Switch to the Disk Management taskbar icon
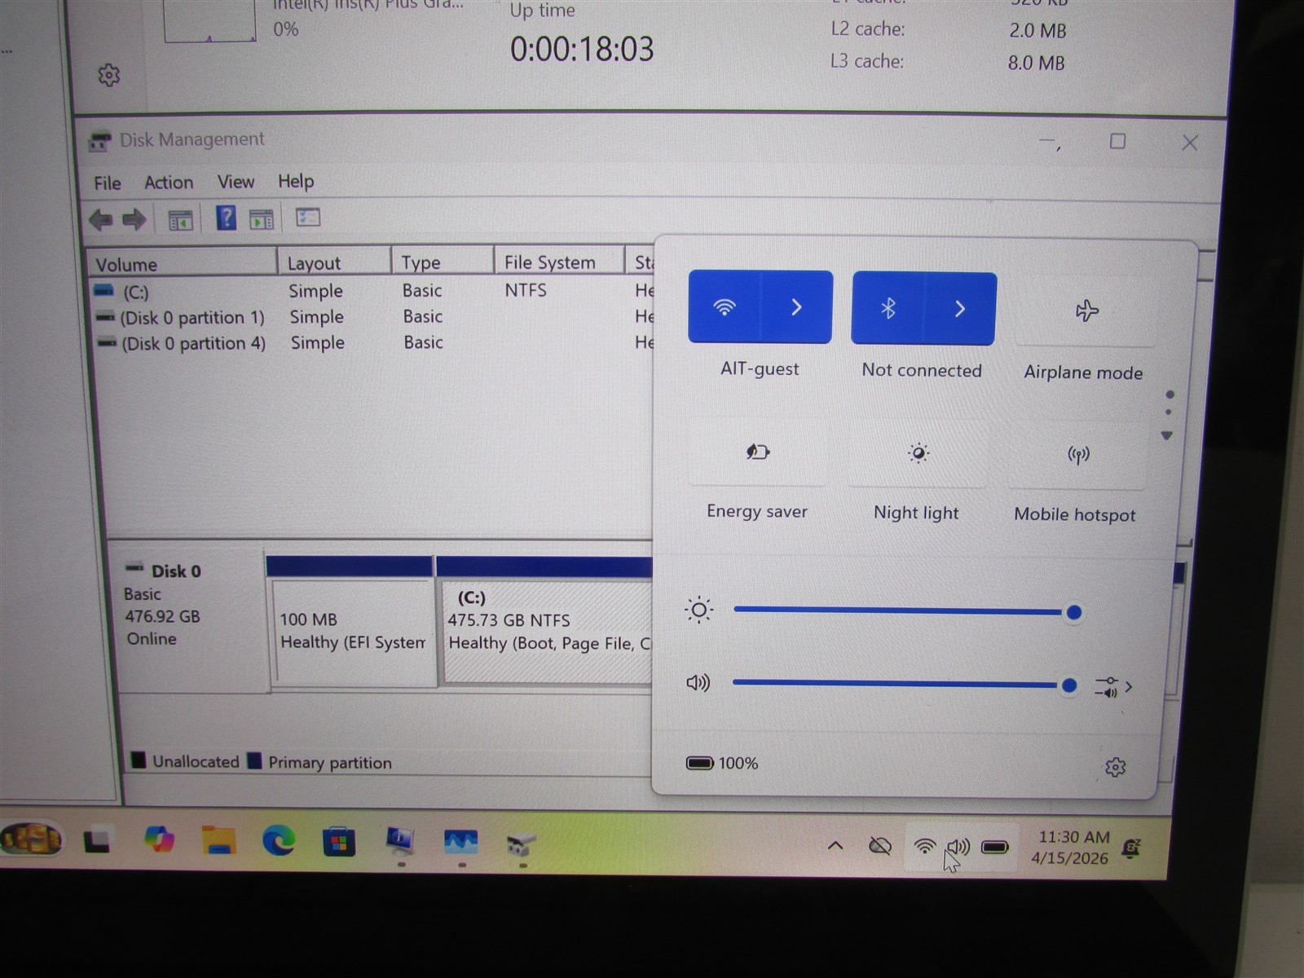This screenshot has width=1304, height=978. click(521, 844)
